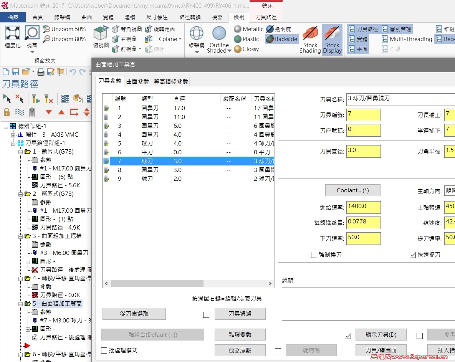
Task: Switch to 等高精修參數 dialog tab
Action: coord(171,81)
